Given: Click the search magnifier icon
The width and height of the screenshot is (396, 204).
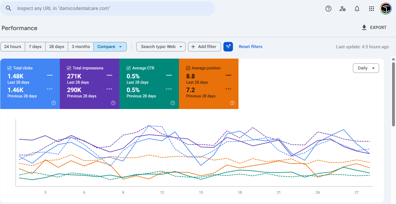Looking at the screenshot, I should click(x=8, y=8).
